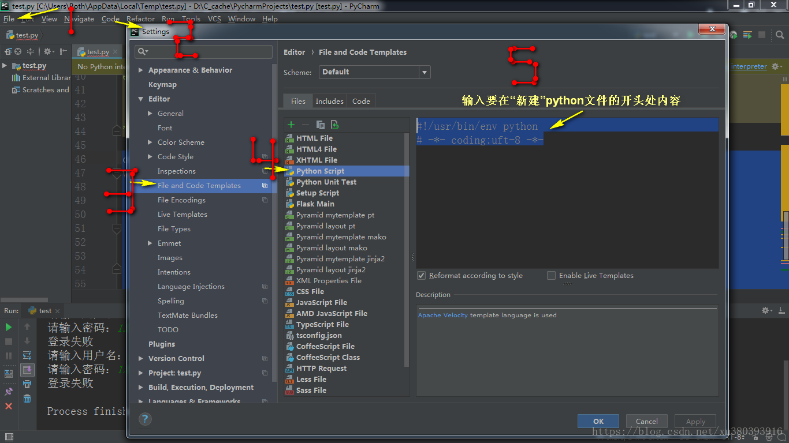Select the Setup Script template
This screenshot has width=789, height=443.
tap(317, 193)
